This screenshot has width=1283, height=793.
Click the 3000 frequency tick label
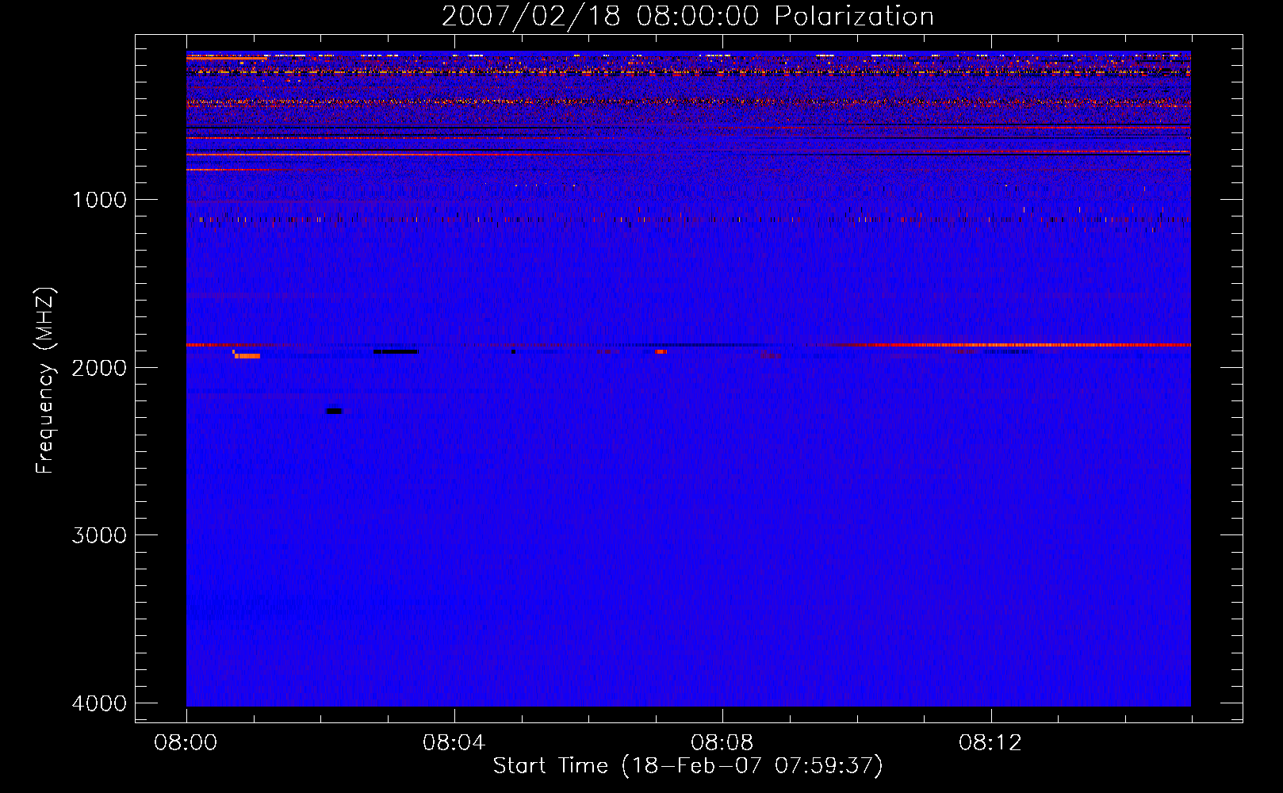pyautogui.click(x=99, y=535)
